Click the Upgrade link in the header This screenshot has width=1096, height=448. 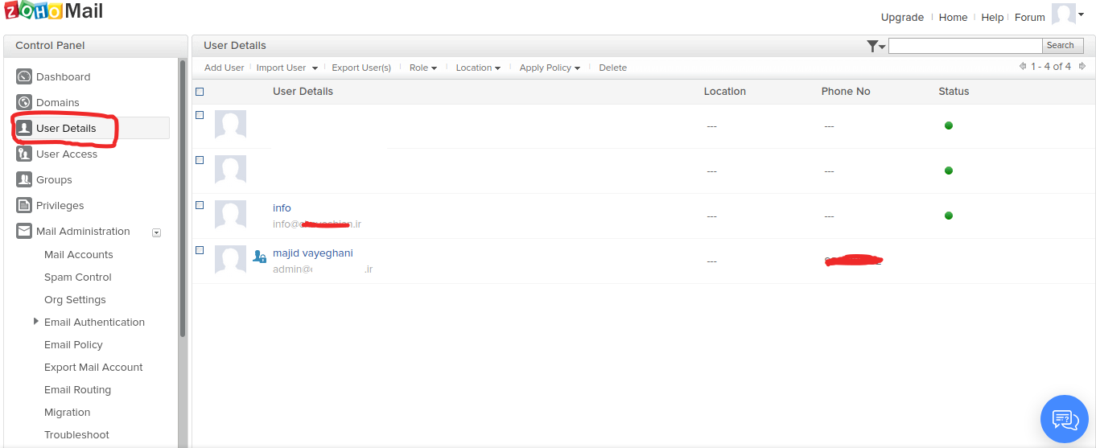[902, 18]
